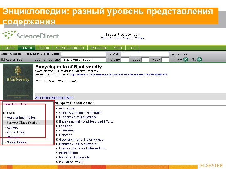The height and width of the screenshot is (169, 226).
Task: Expand Environmental Conditions and Effects category
Action: (57, 121)
